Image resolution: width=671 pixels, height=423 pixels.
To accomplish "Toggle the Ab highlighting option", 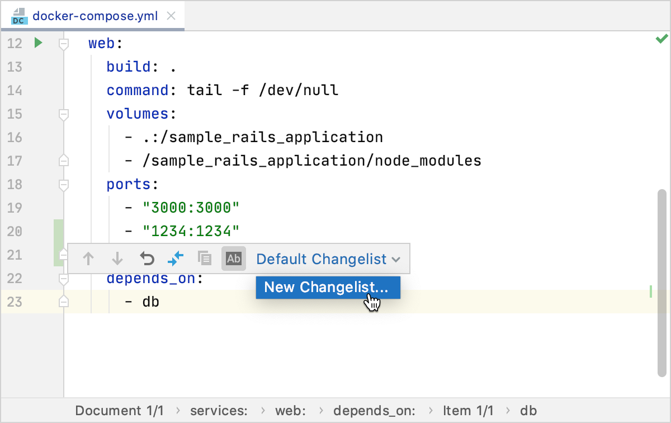I will pyautogui.click(x=234, y=258).
